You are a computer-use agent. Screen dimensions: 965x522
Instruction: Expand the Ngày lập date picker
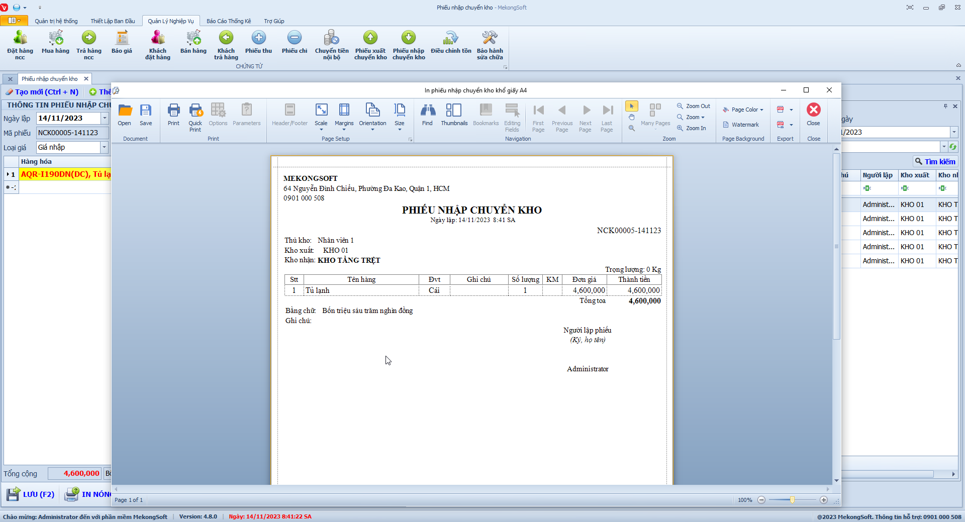(x=105, y=118)
